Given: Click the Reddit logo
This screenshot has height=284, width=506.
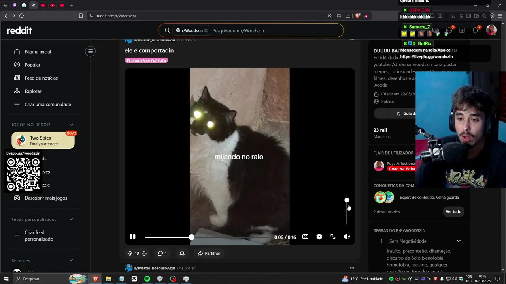Looking at the screenshot, I should point(19,30).
